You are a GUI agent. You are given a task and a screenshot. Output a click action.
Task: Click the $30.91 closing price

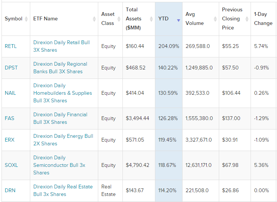[x=230, y=140]
